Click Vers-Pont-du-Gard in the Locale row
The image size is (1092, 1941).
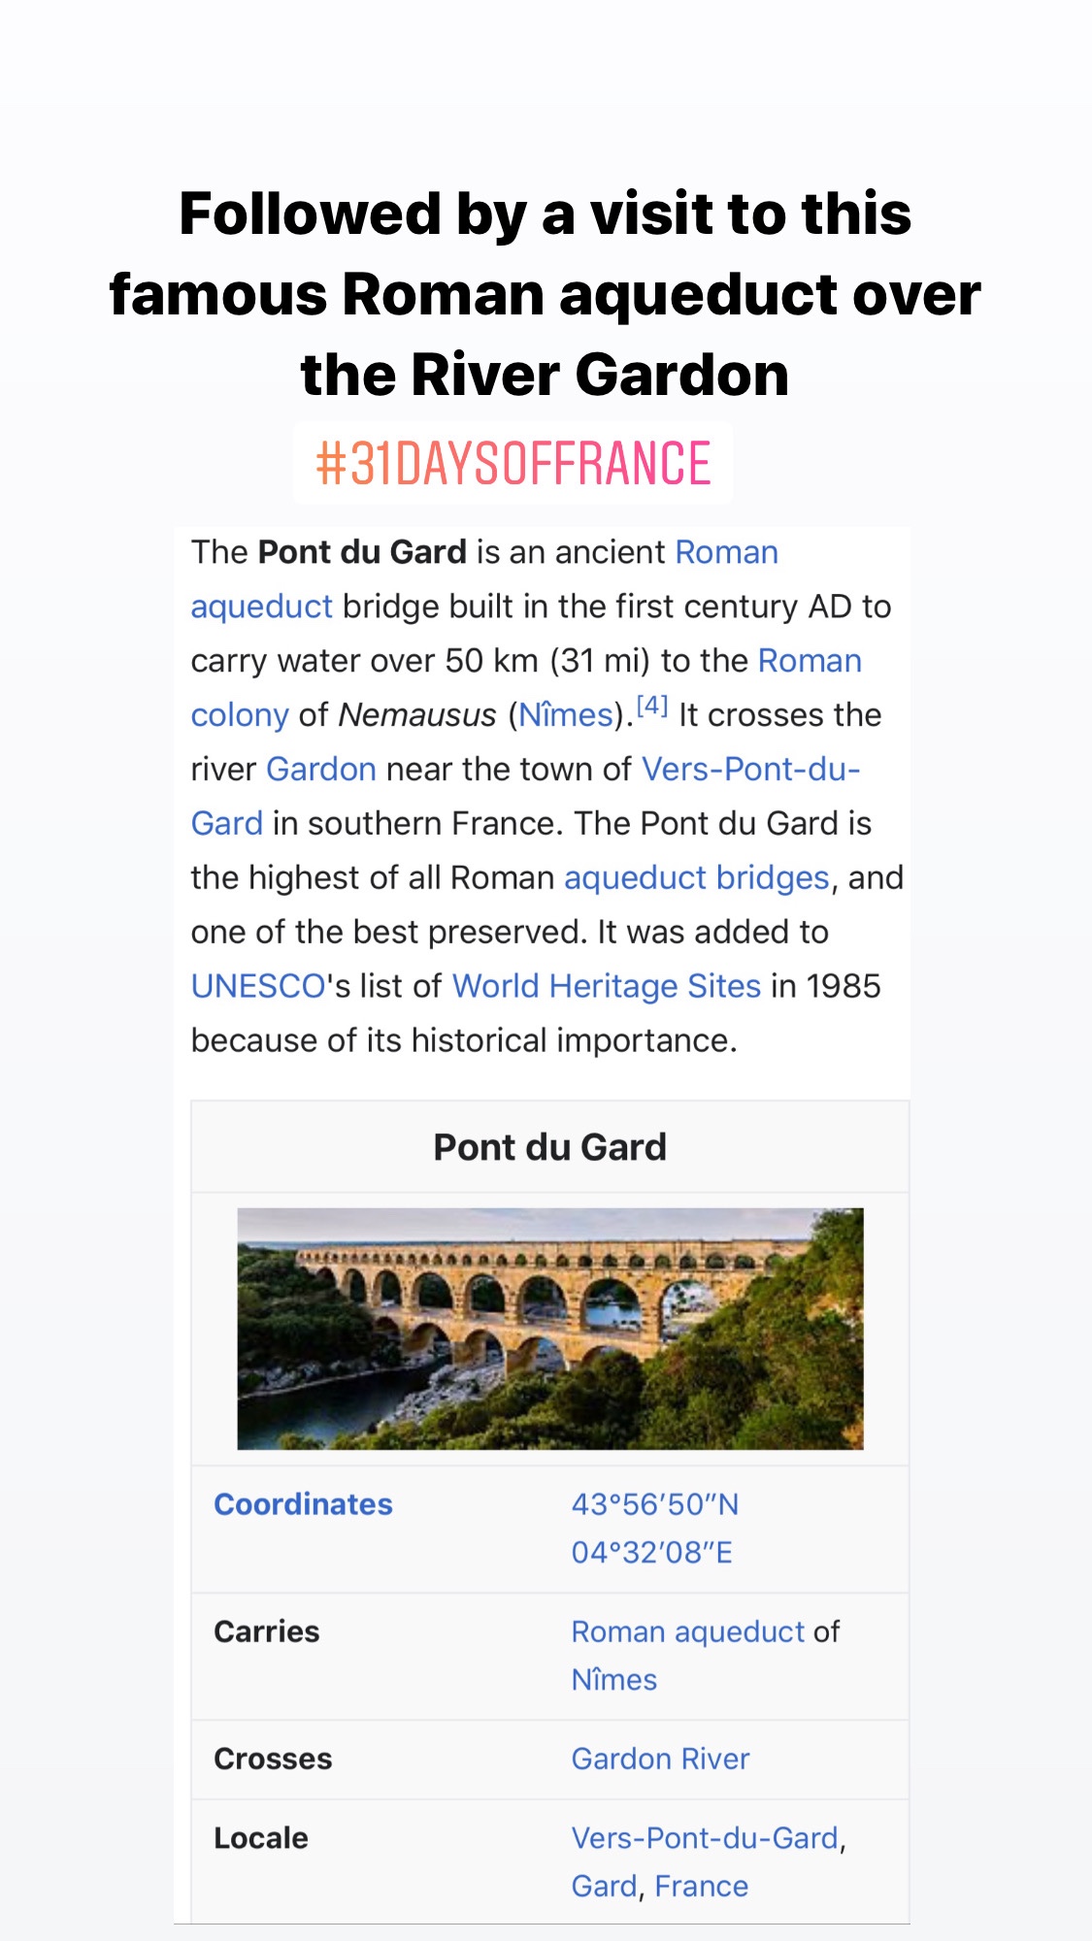(x=704, y=1838)
